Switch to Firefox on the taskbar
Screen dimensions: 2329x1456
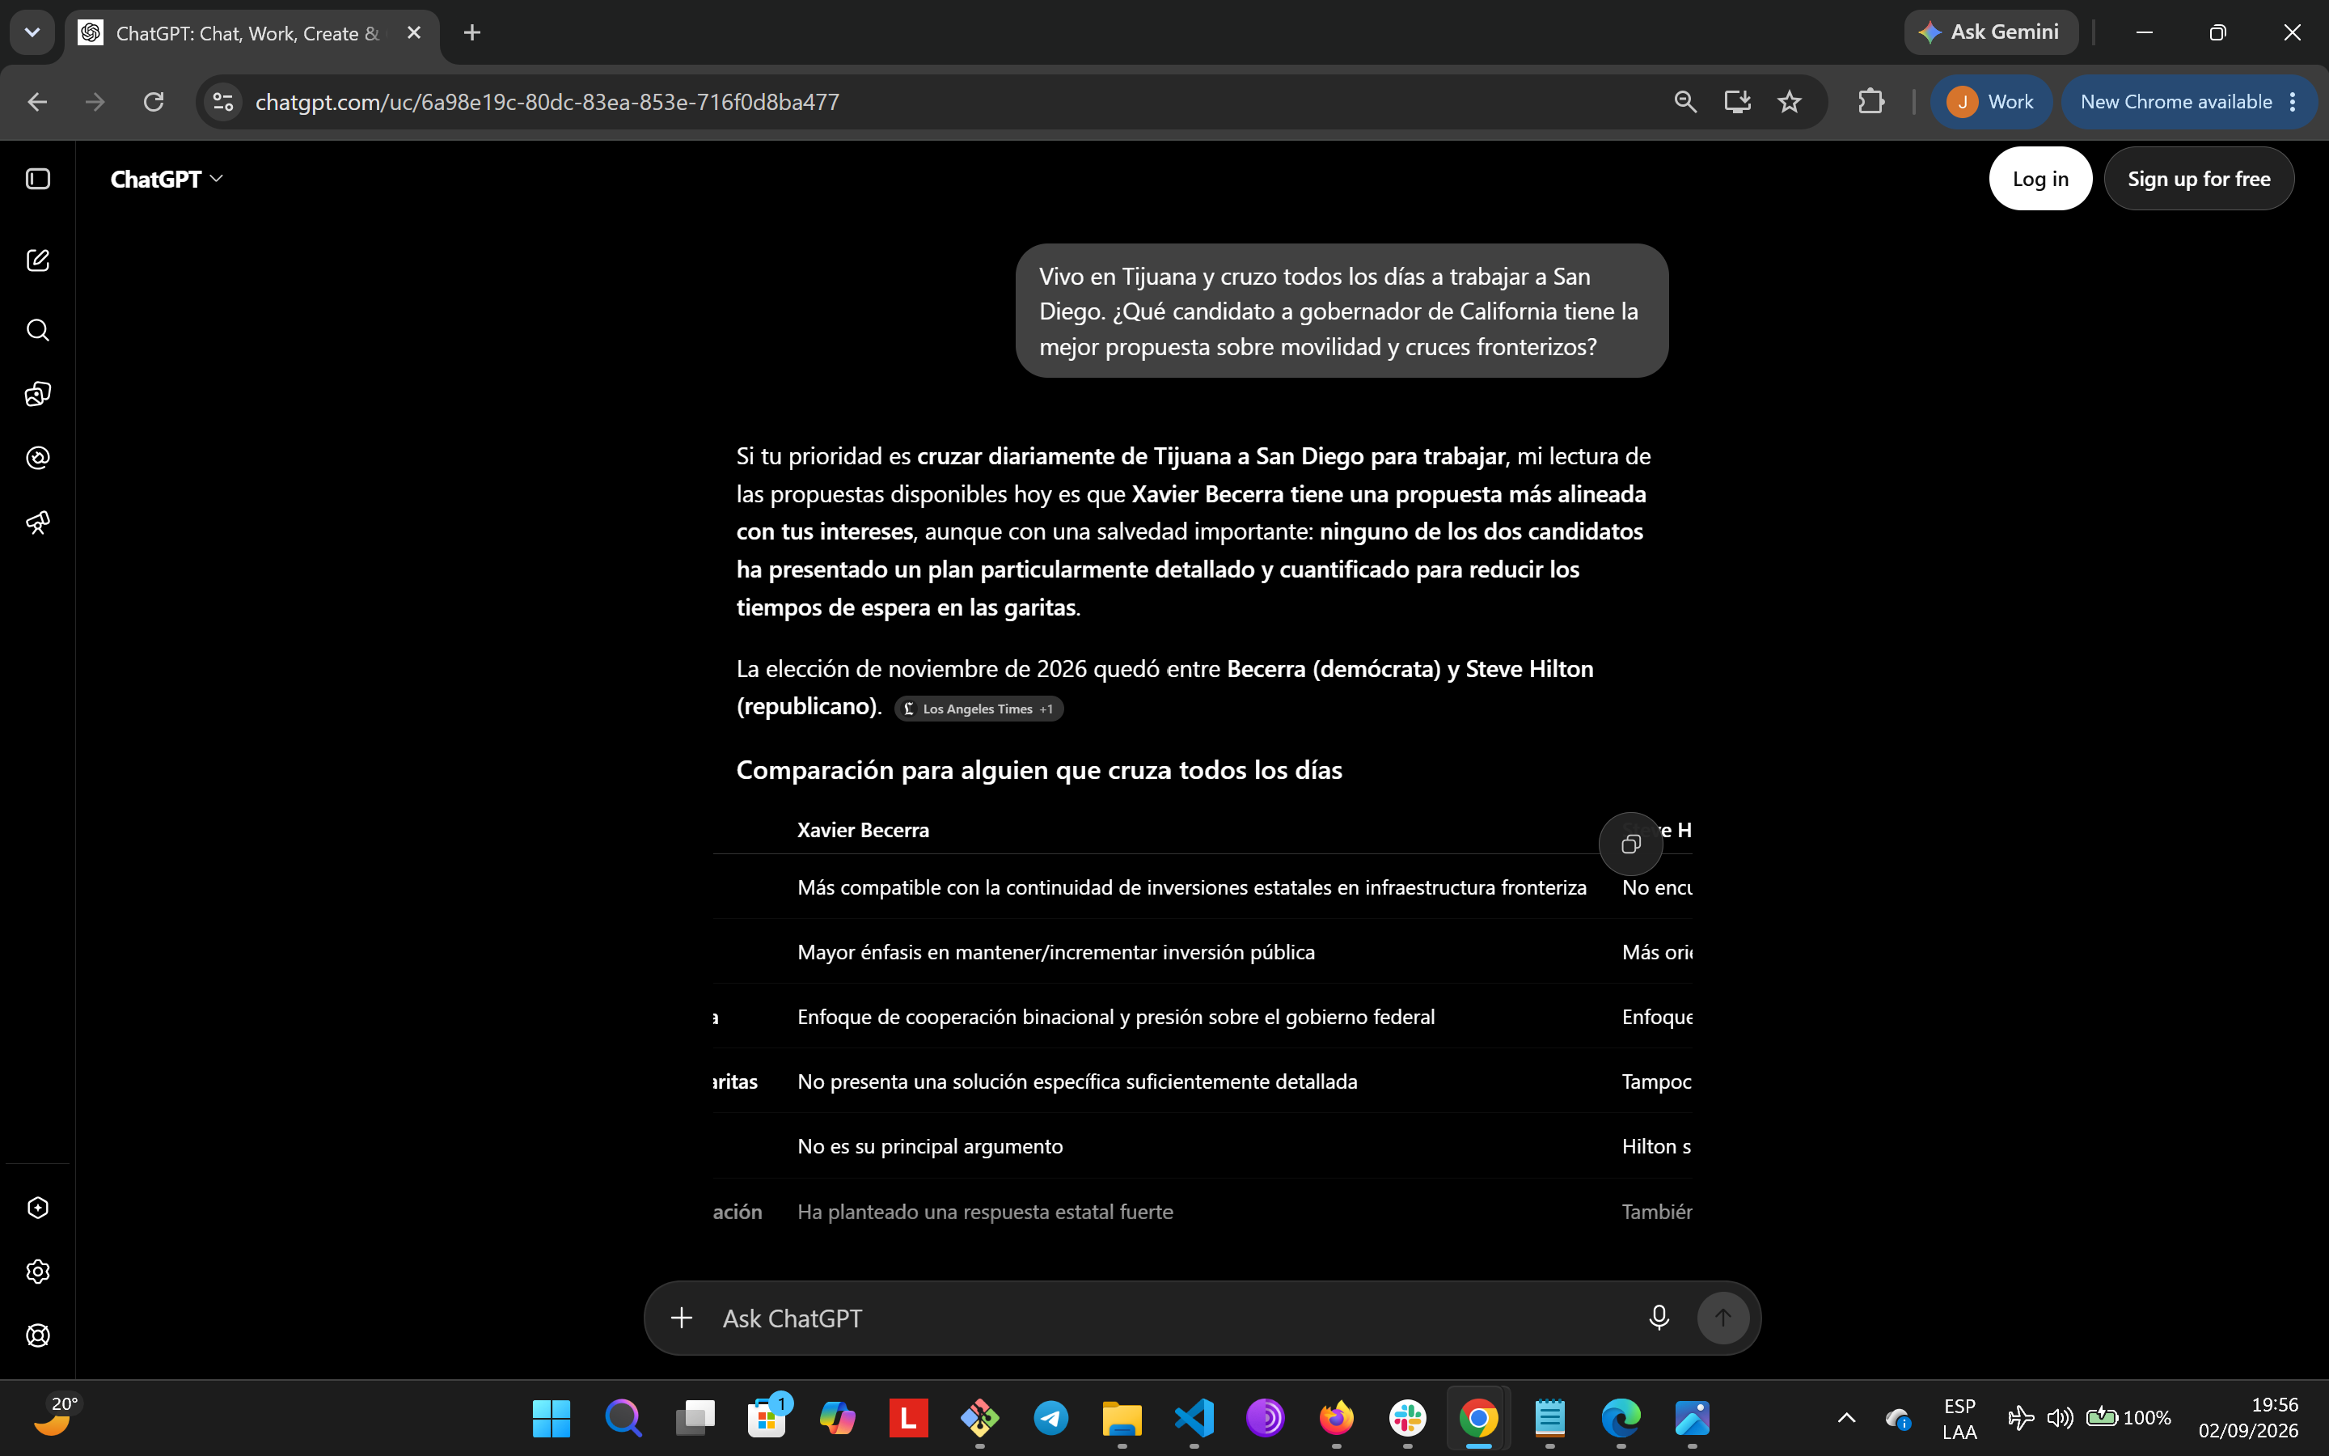(1337, 1419)
